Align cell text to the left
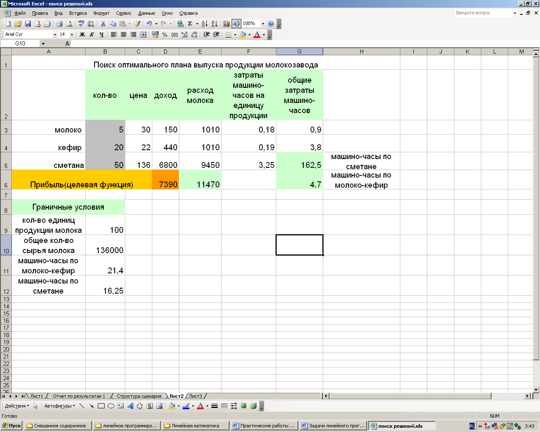The height and width of the screenshot is (432, 540). point(113,35)
